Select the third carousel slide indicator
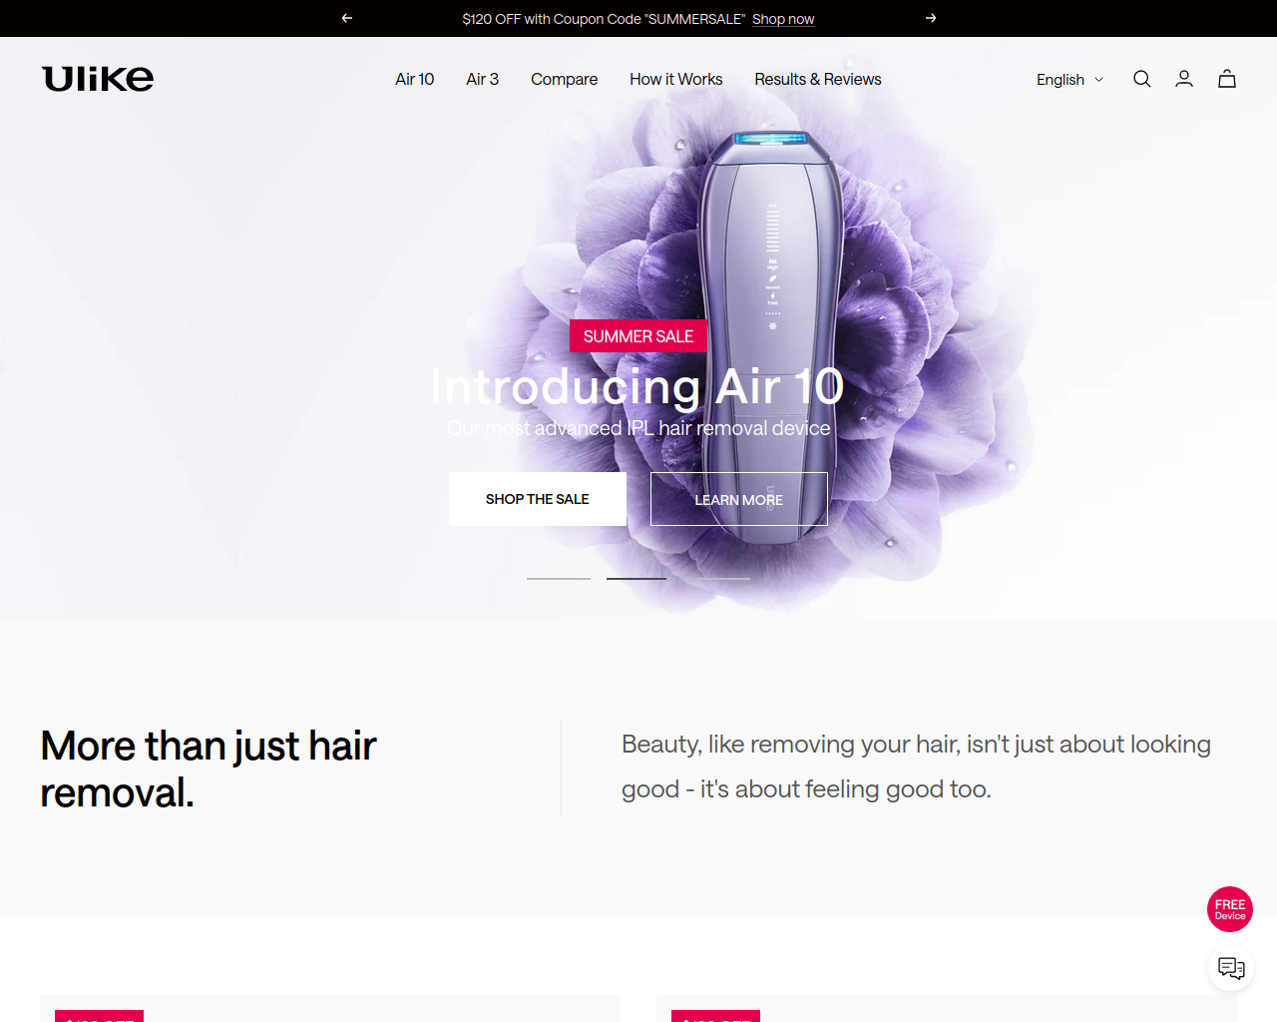Screen dimensions: 1277x1022 pyautogui.click(x=718, y=578)
